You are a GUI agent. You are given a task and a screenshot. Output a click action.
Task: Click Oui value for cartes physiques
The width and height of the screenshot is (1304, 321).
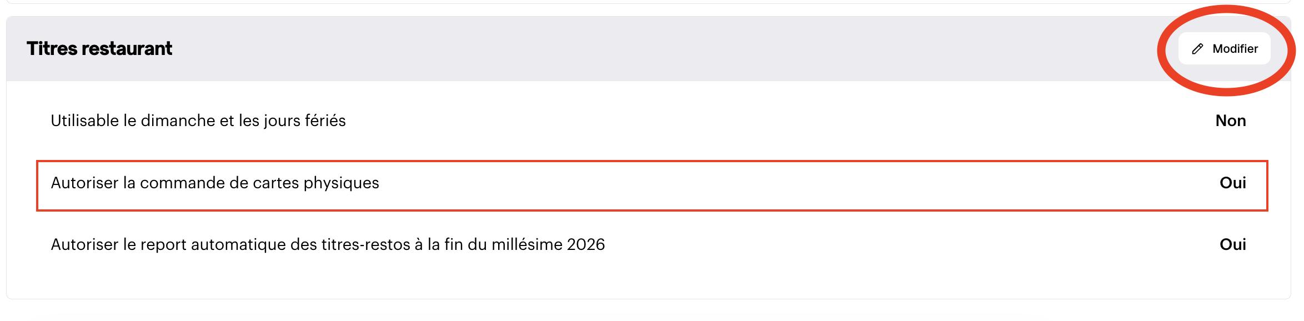coord(1232,183)
